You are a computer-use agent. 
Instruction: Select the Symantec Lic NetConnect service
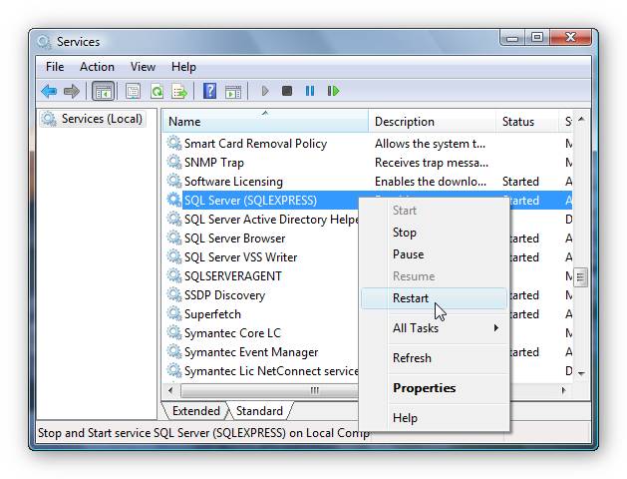click(x=271, y=371)
